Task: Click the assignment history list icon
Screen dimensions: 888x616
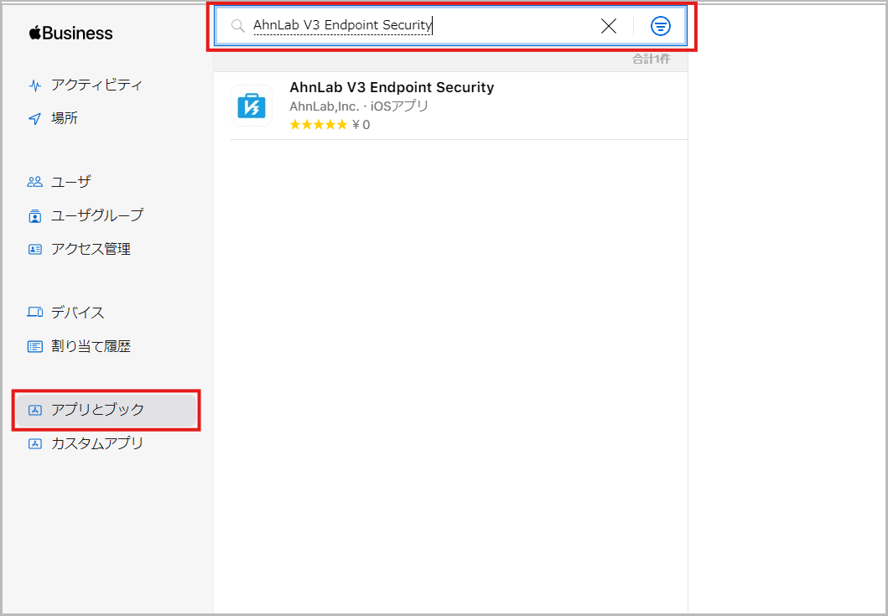Action: coord(34,346)
